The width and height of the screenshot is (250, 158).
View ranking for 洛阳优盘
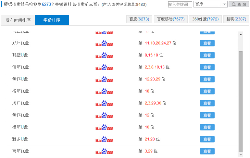207,91
